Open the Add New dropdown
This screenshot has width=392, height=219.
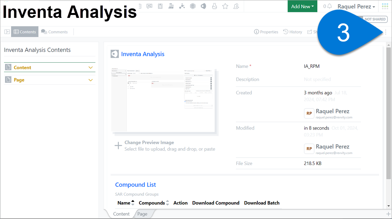302,6
